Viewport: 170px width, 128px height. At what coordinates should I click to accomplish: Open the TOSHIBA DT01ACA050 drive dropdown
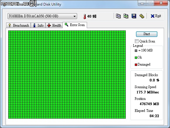click(42, 16)
